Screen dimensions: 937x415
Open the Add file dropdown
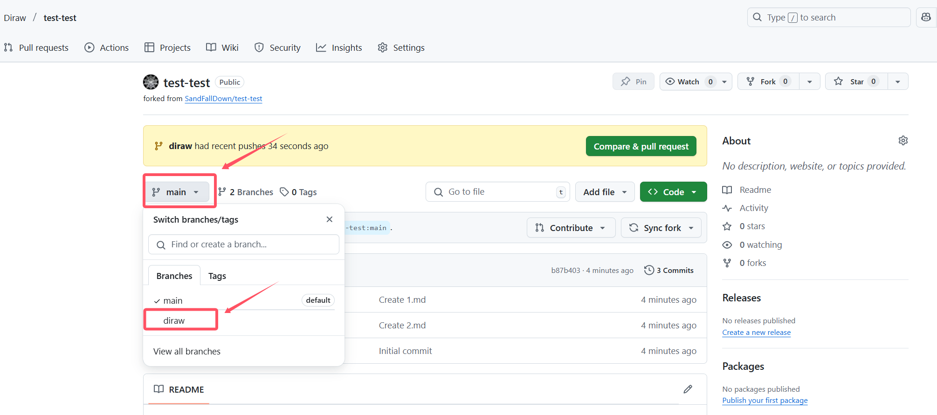click(605, 192)
